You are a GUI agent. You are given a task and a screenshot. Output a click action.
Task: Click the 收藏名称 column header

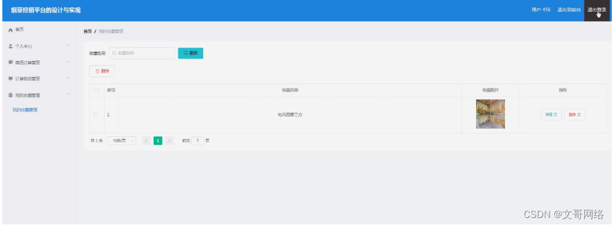click(290, 90)
